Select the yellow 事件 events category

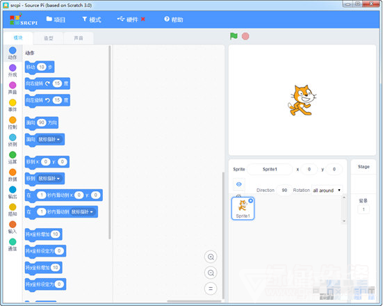[x=13, y=105]
